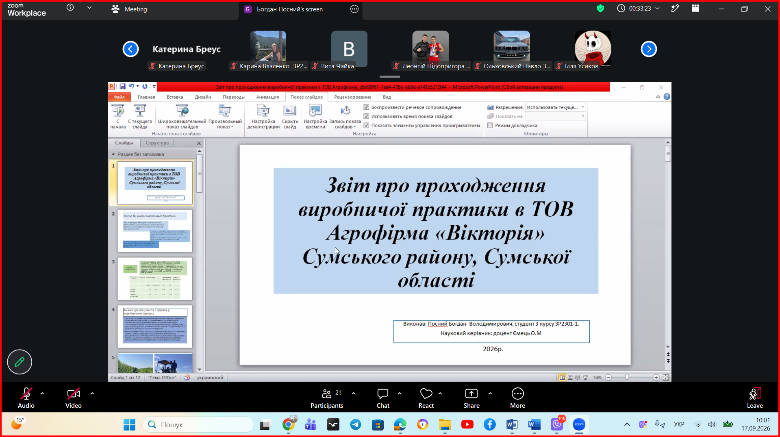Click the Zoom annotate pencil icon
This screenshot has height=437, width=780.
(x=20, y=362)
